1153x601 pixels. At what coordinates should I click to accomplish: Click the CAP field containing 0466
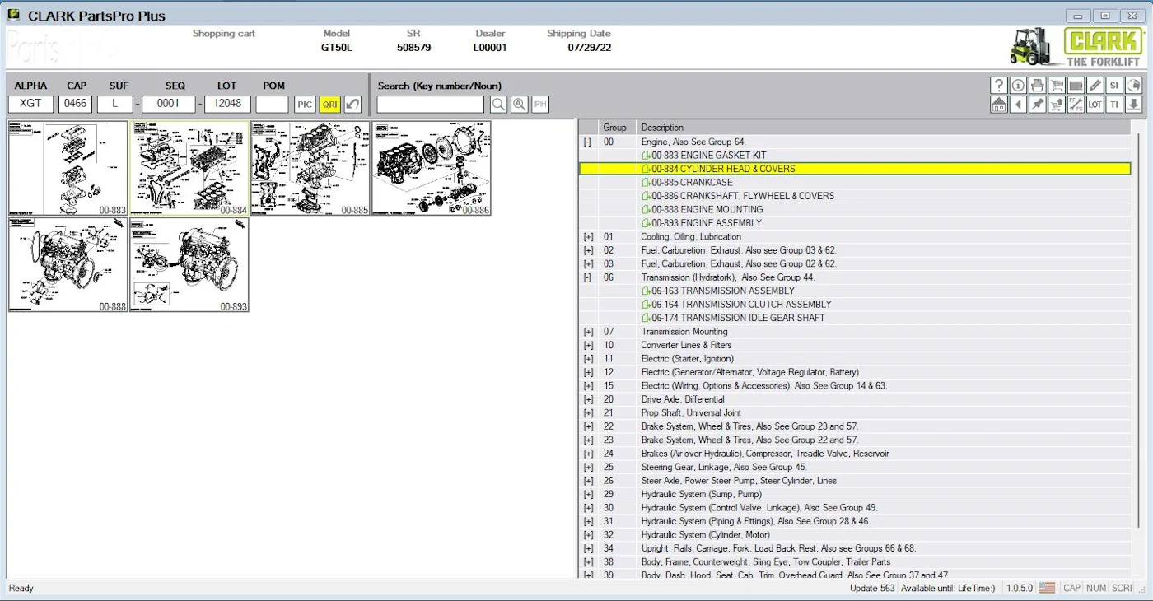click(76, 104)
